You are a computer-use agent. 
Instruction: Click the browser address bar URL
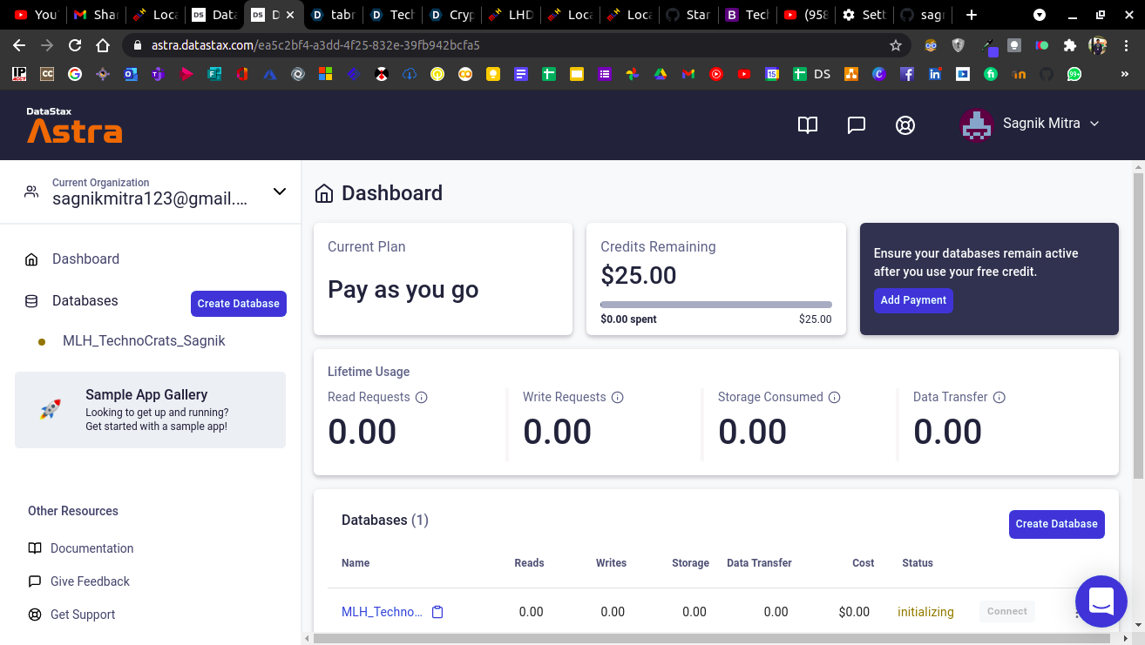pyautogui.click(x=316, y=45)
